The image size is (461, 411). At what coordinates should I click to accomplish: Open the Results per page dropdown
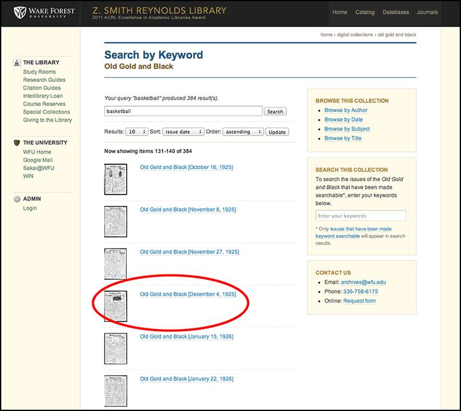click(136, 132)
